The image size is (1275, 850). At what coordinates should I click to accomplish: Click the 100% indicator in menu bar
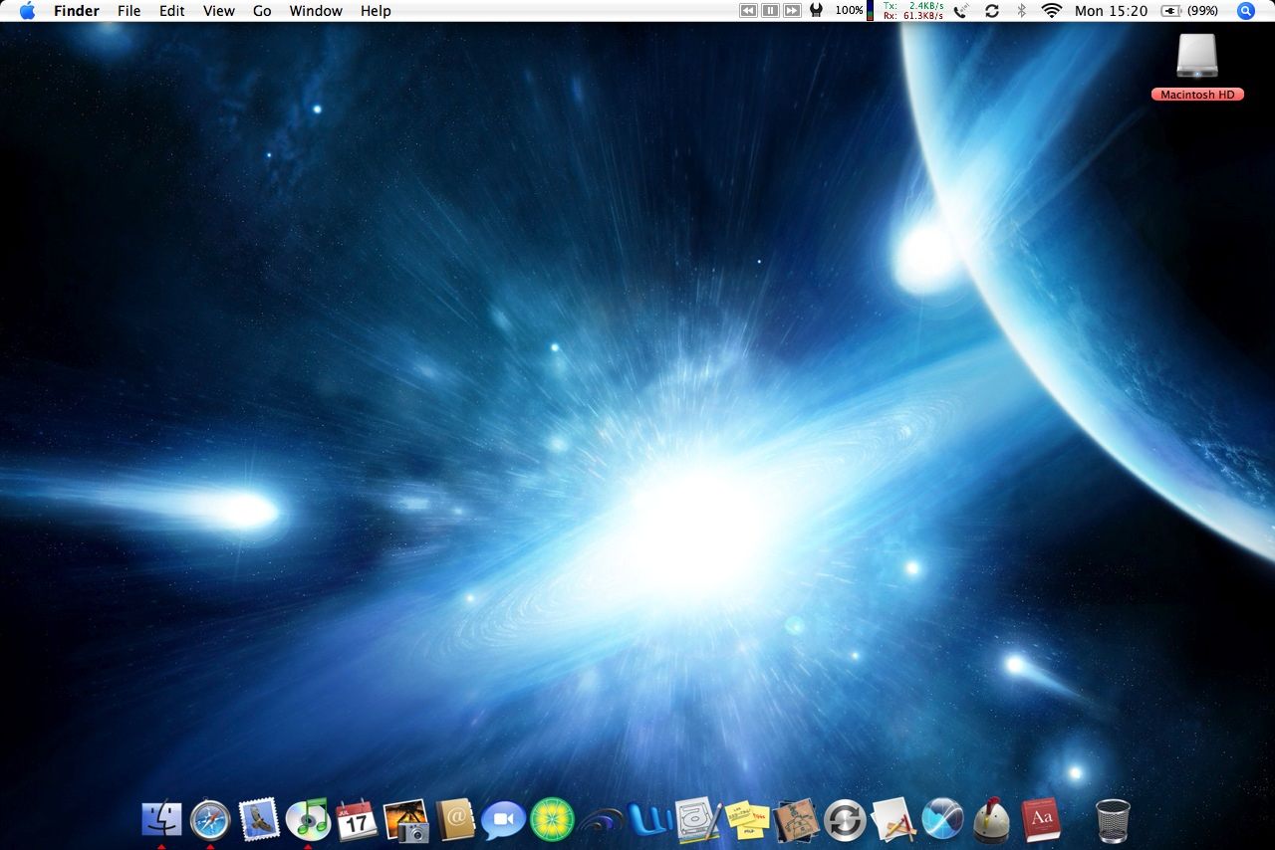click(850, 11)
